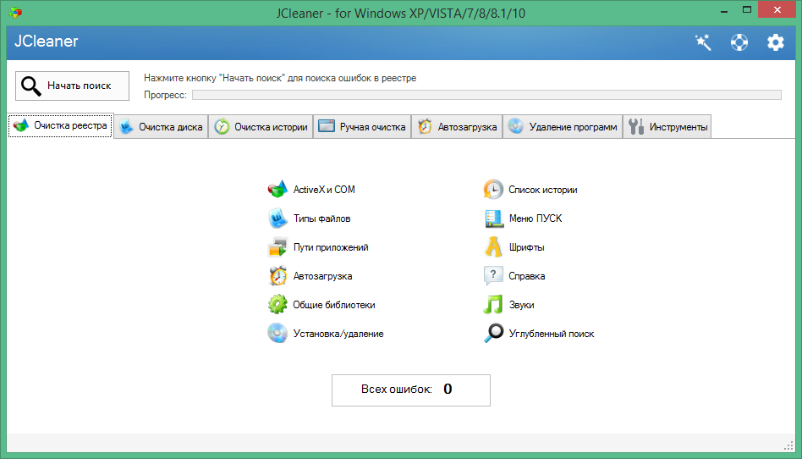802x459 pixels.
Task: Switch to the Инструменты tab
Action: click(x=667, y=126)
